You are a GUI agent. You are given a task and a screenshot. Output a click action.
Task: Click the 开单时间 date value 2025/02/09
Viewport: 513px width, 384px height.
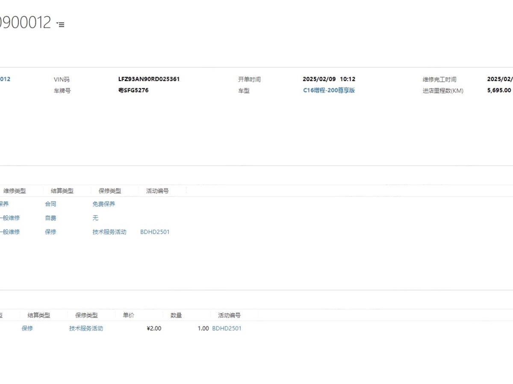(319, 79)
